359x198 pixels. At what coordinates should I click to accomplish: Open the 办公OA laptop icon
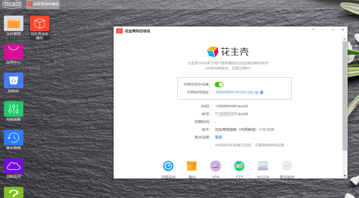263,166
